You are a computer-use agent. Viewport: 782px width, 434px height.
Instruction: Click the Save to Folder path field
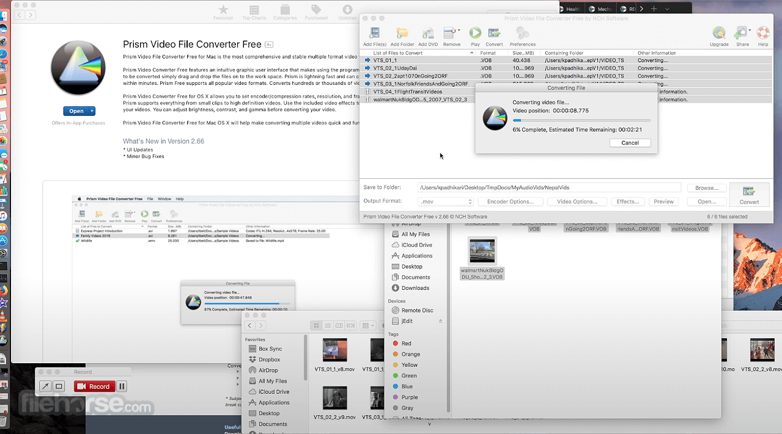point(549,188)
